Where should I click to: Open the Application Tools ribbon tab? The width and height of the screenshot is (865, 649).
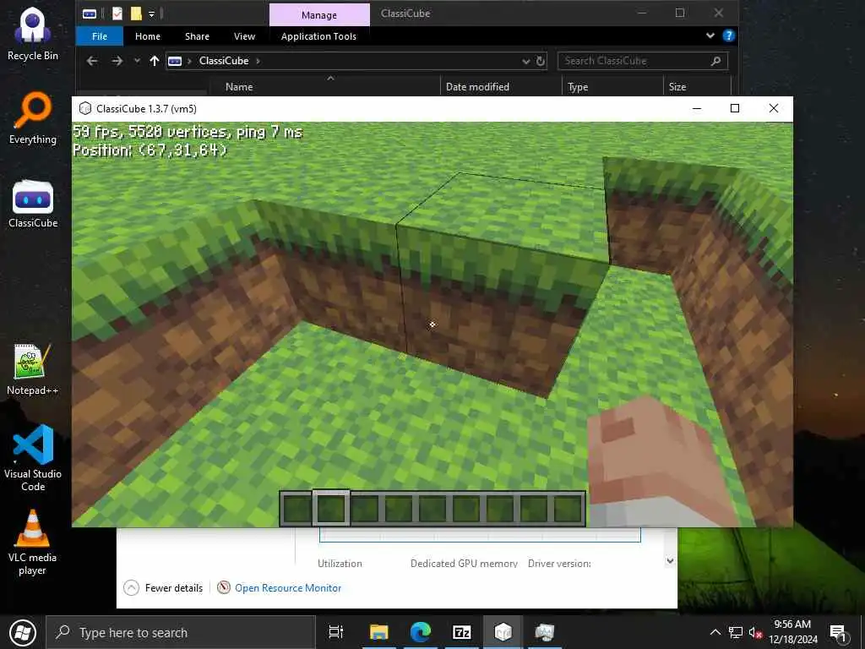pos(318,36)
